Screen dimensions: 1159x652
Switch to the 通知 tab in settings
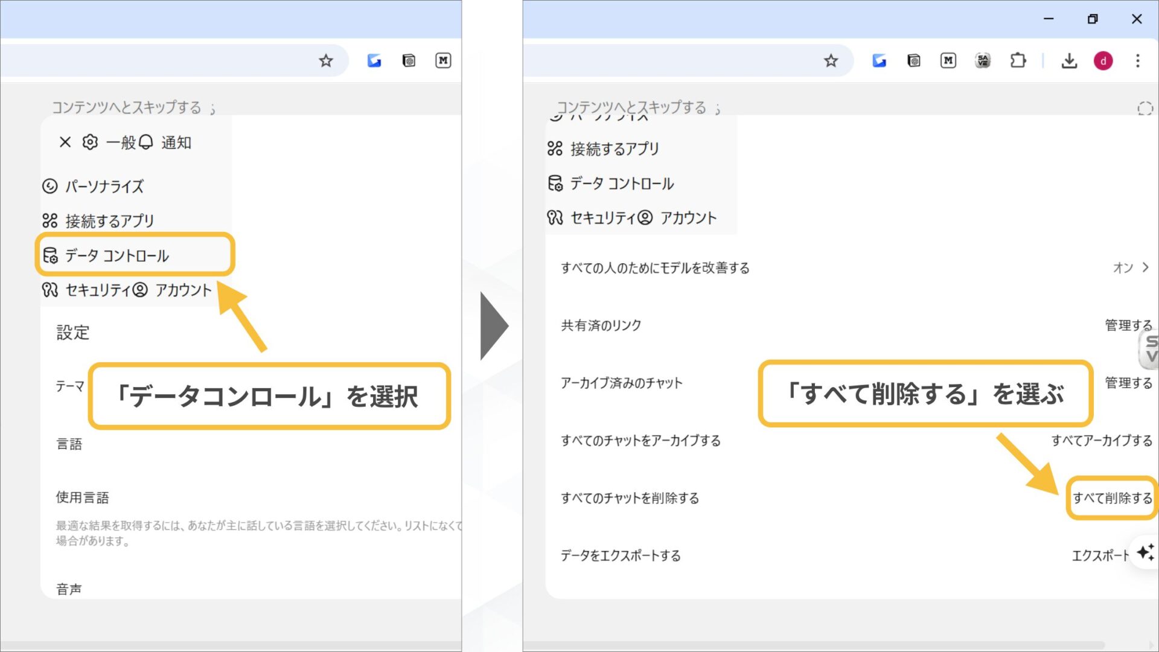click(176, 142)
